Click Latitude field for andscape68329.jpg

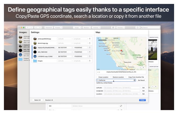[64, 39]
